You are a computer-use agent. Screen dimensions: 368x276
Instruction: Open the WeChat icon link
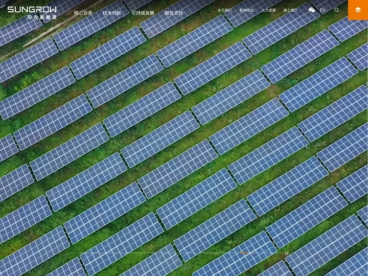(x=312, y=10)
